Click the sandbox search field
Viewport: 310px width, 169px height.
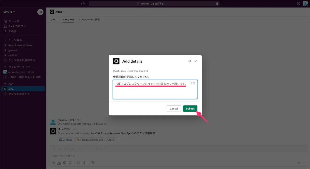click(x=154, y=4)
